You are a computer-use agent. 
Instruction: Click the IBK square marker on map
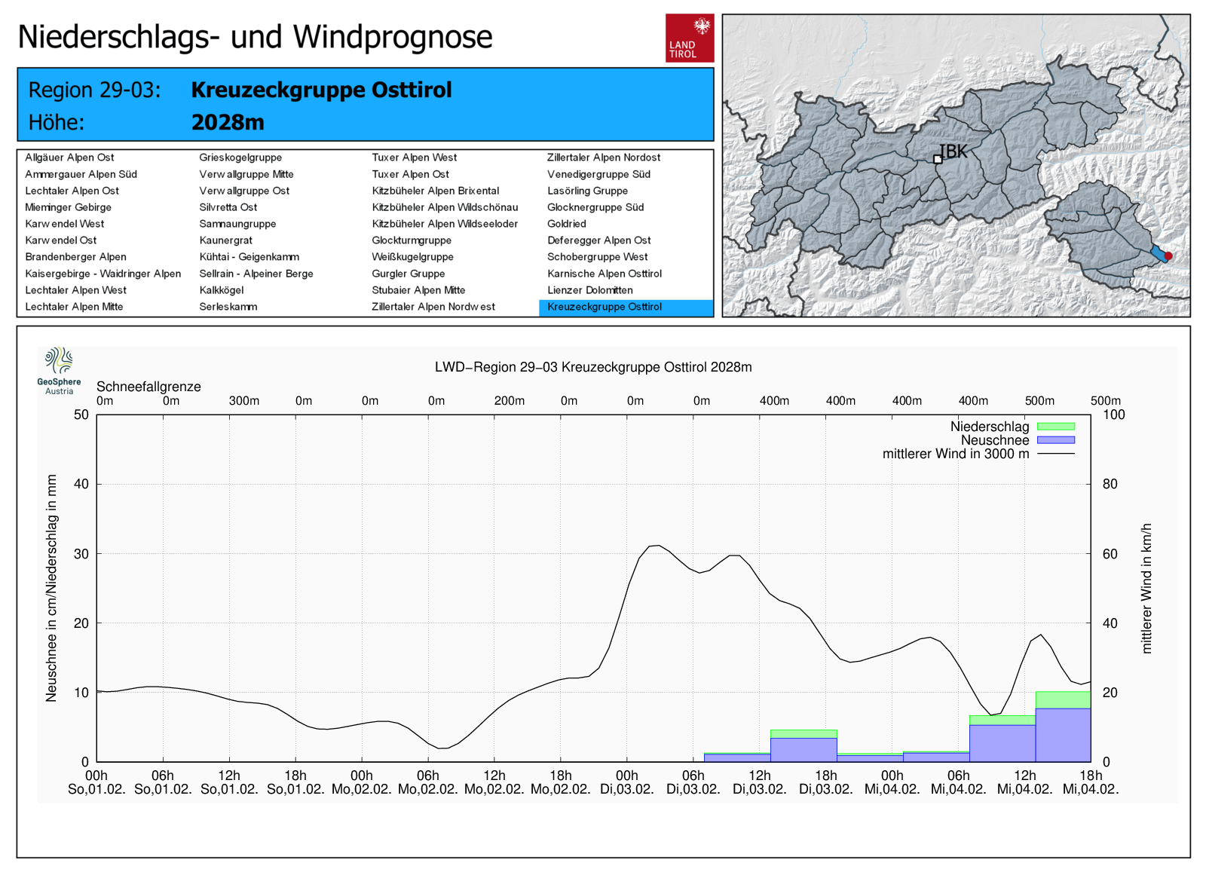pos(938,159)
